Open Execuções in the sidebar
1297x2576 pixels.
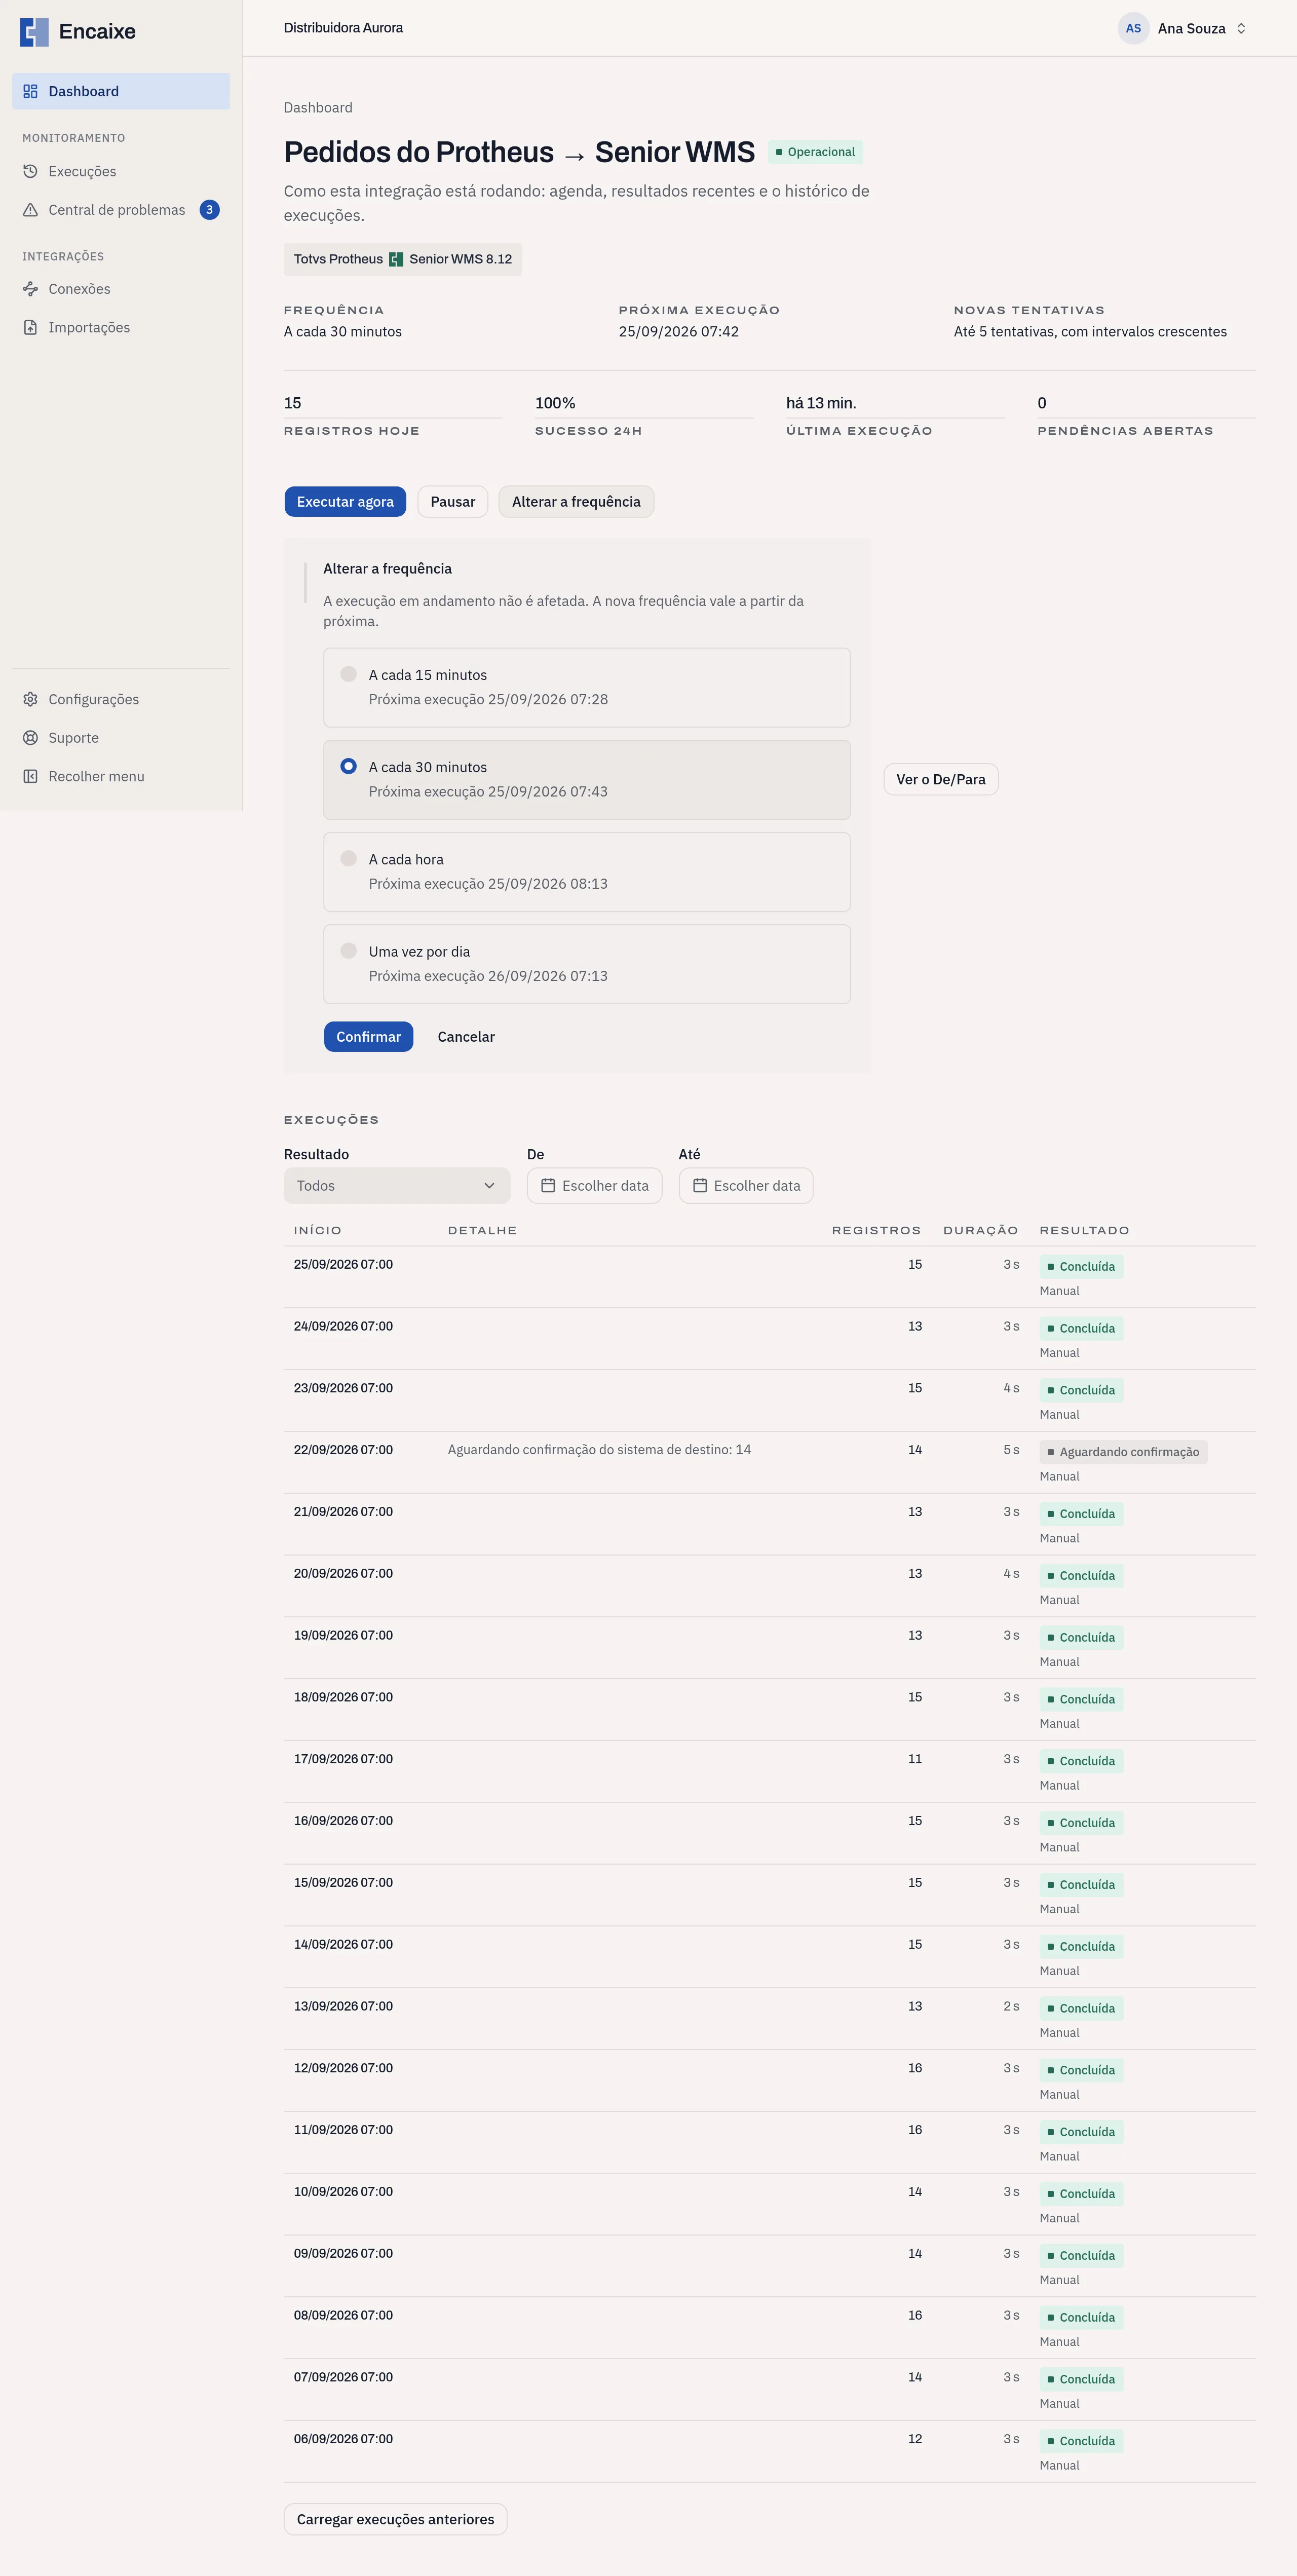pos(121,171)
